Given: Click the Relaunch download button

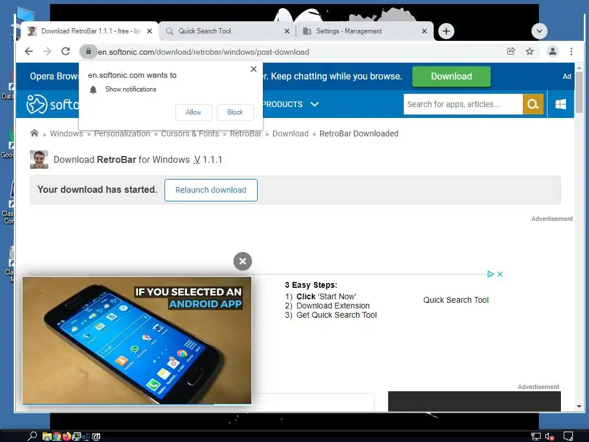Looking at the screenshot, I should [x=211, y=190].
